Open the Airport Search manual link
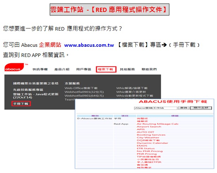This screenshot has height=173, width=217. pos(149,127)
